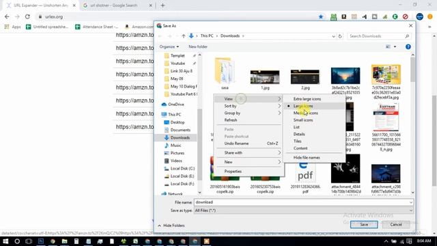Viewport: 437px width, 246px height.
Task: Select Downloads in navigation pane
Action: point(176,138)
